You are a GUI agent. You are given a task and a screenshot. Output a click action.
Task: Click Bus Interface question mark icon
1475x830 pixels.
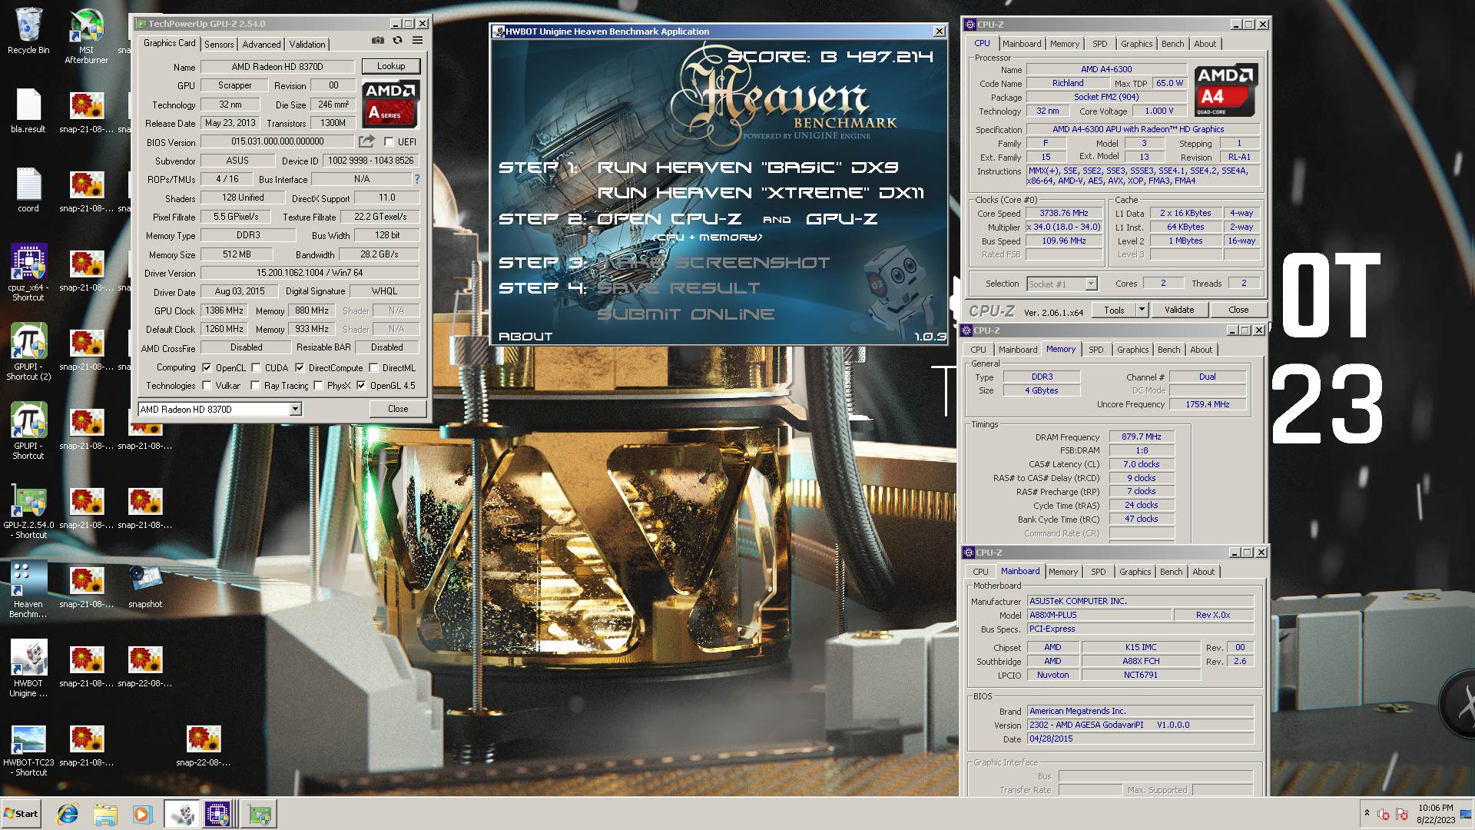[x=417, y=179]
